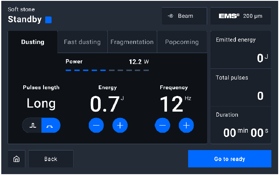
Task: Switch to the Fast dusting tab
Action: point(82,42)
